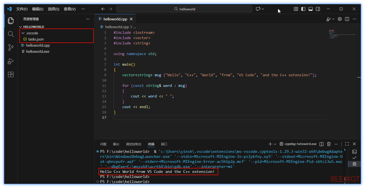Open the Extensions view
Screen dimensions: 365x188
click(x=11, y=74)
